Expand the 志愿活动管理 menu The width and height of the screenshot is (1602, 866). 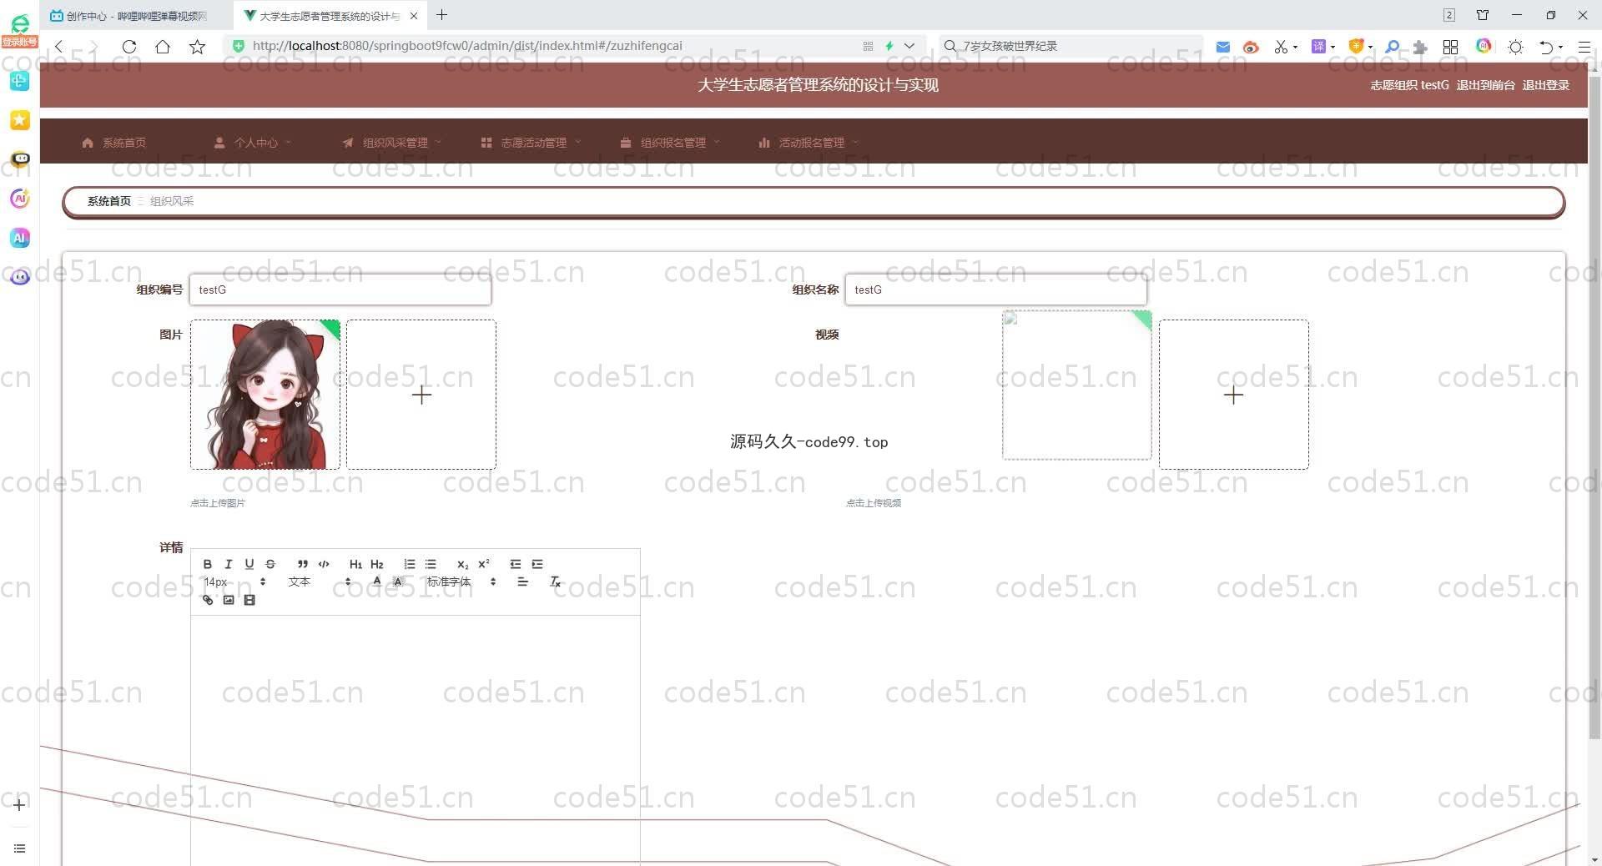tap(531, 143)
